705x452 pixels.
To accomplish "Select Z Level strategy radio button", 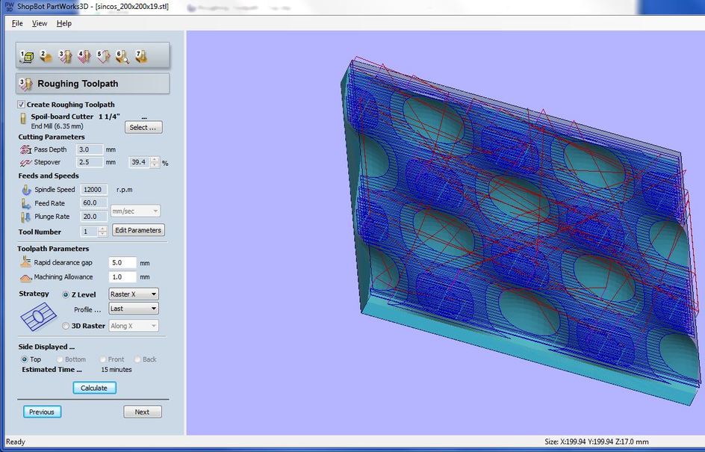I will coord(66,294).
